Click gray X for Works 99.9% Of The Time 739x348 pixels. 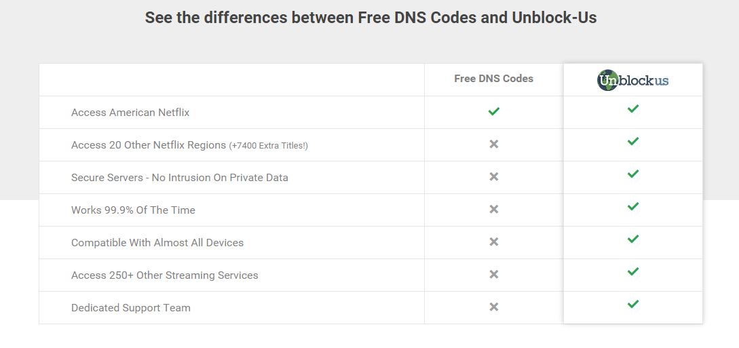tap(494, 209)
